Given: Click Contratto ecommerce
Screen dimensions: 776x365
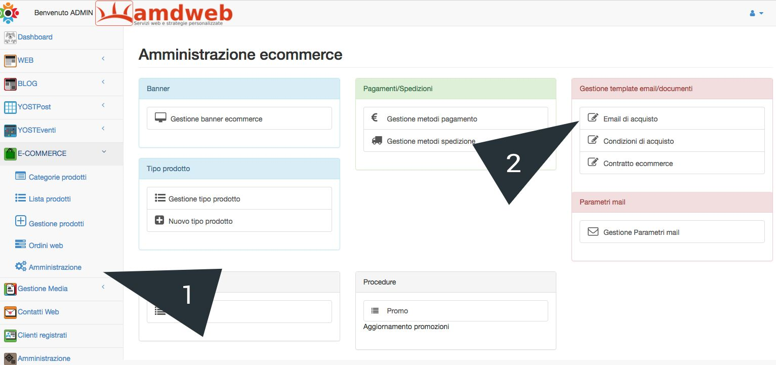Looking at the screenshot, I should pyautogui.click(x=638, y=163).
